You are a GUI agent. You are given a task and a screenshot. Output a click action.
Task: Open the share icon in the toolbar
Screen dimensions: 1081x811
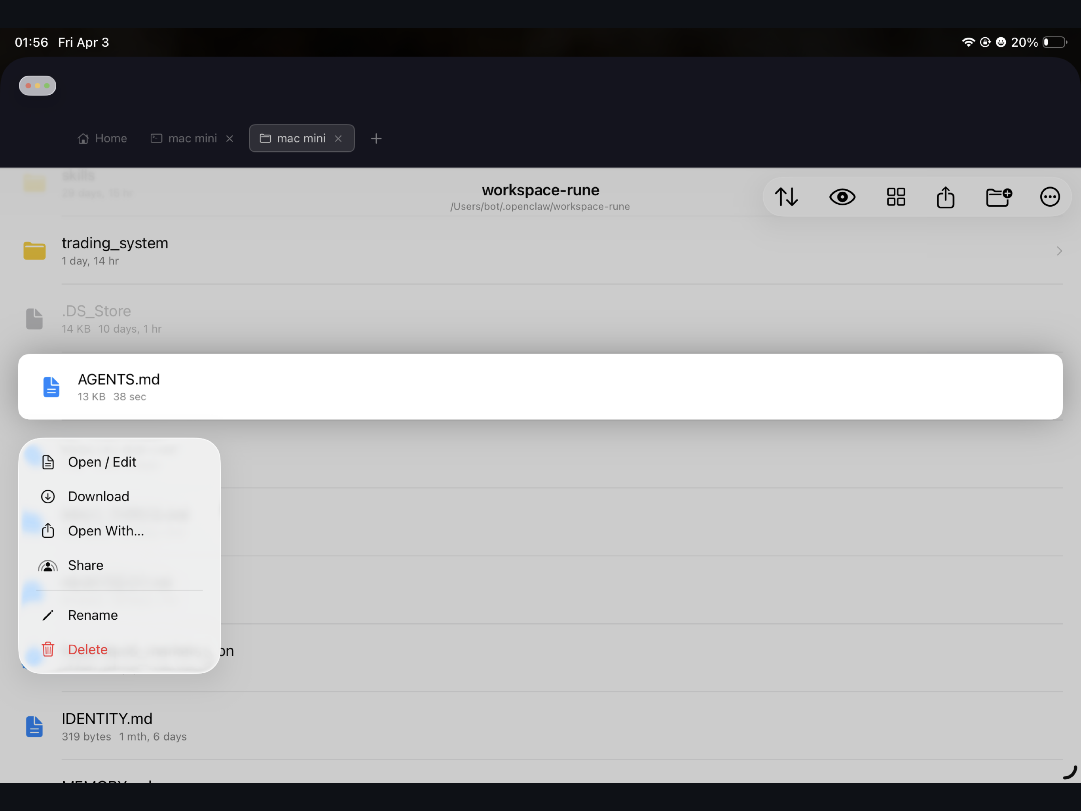[x=945, y=197]
